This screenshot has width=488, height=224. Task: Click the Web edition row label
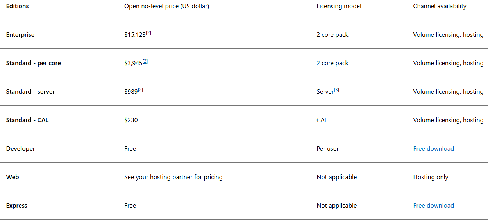[13, 177]
